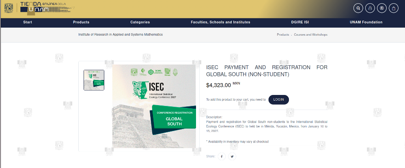The height and width of the screenshot is (168, 405).
Task: Go to the Start menu item
Action: (28, 22)
